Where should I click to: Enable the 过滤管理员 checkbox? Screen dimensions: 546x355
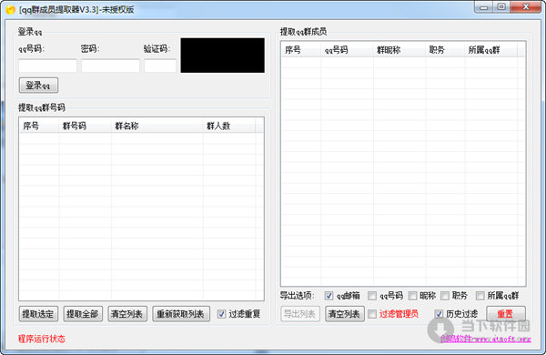pos(372,314)
